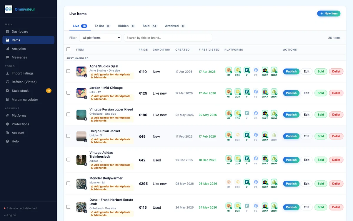Open Acne Studios Sjaal thumbnail

point(81,72)
